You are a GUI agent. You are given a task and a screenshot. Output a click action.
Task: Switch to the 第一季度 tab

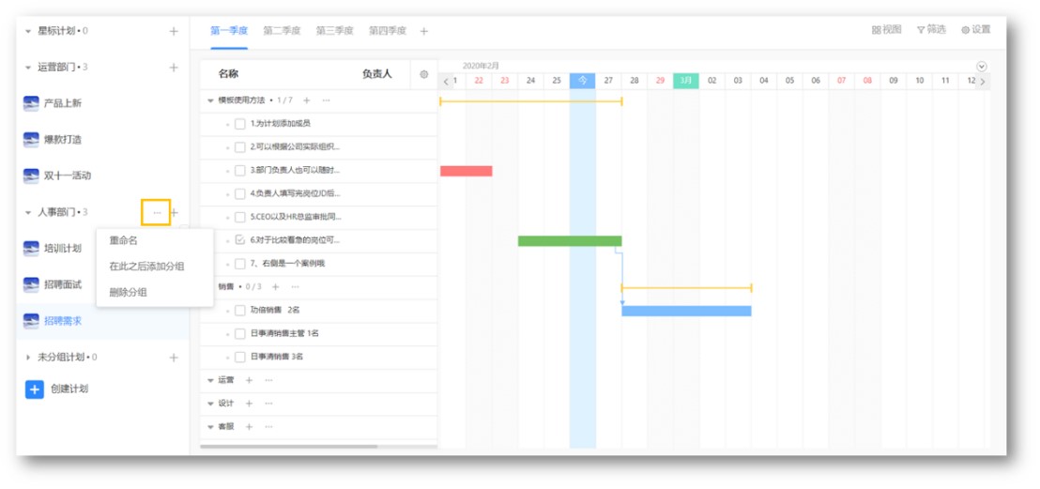(229, 31)
